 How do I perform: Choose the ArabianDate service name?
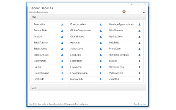click(x=40, y=31)
